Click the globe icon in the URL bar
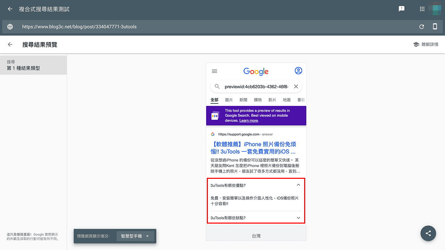This screenshot has width=445, height=250. tap(10, 26)
